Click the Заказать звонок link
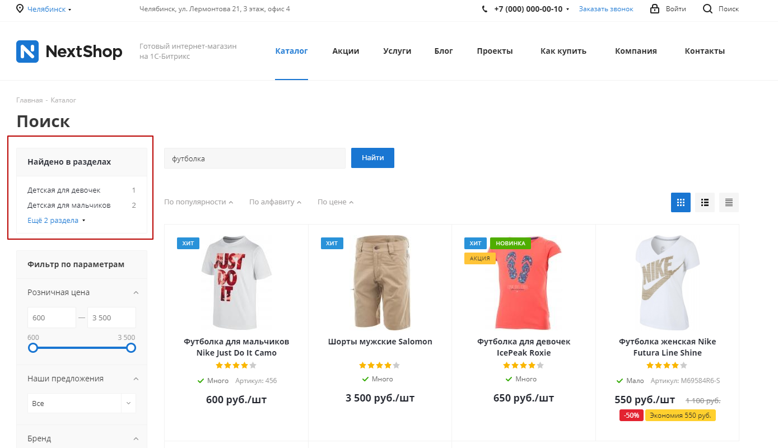This screenshot has height=448, width=778. pos(606,9)
